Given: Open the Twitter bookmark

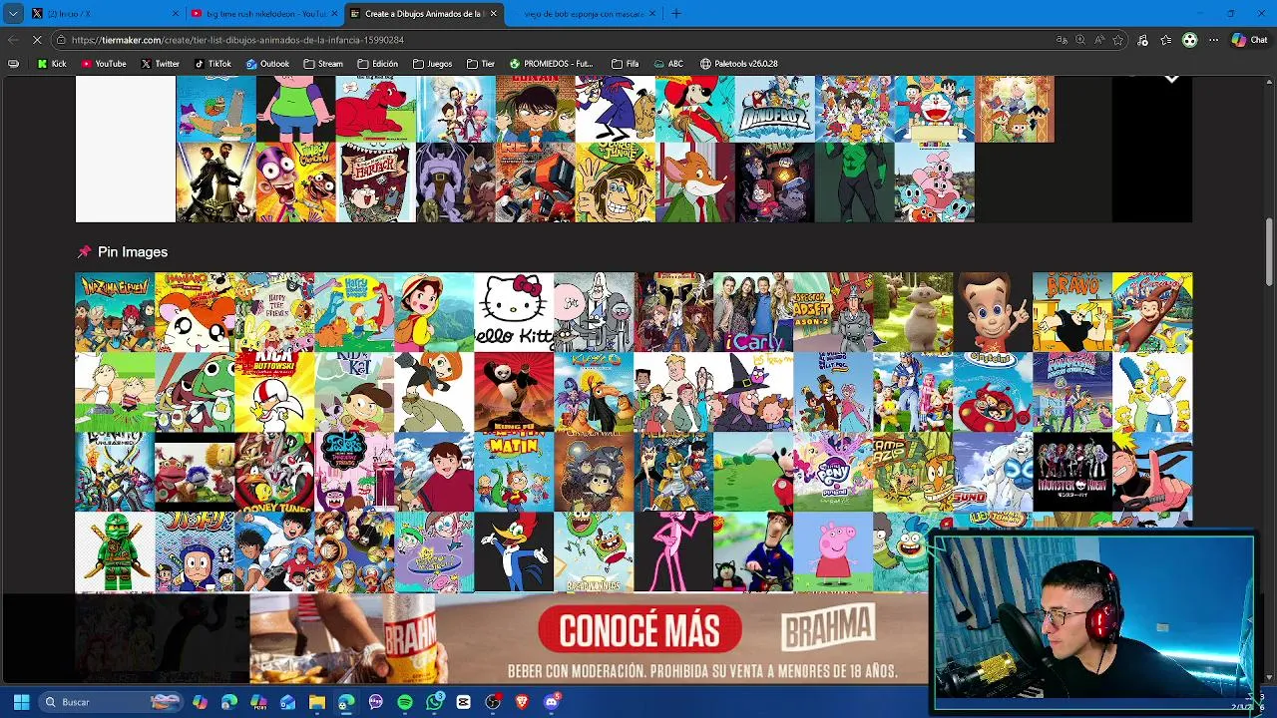Looking at the screenshot, I should click(x=160, y=64).
